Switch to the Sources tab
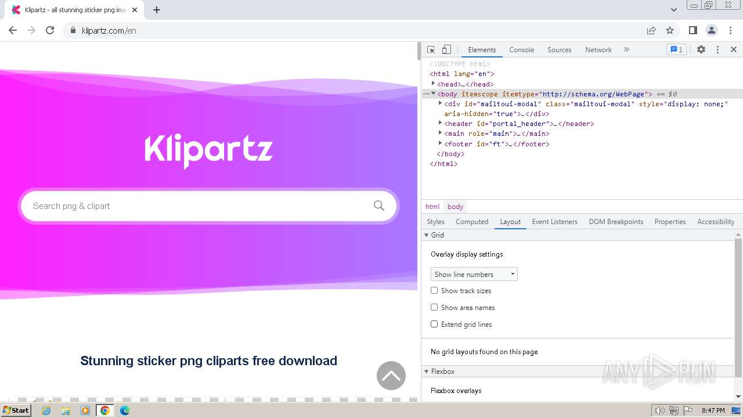The image size is (743, 418). click(x=560, y=50)
